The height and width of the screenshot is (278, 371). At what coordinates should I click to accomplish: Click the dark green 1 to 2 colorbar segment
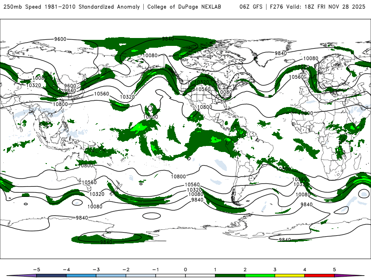coord(230,276)
